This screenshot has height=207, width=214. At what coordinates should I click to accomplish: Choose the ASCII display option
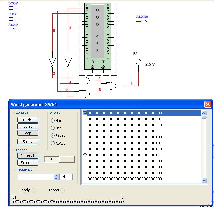[x=53, y=143]
